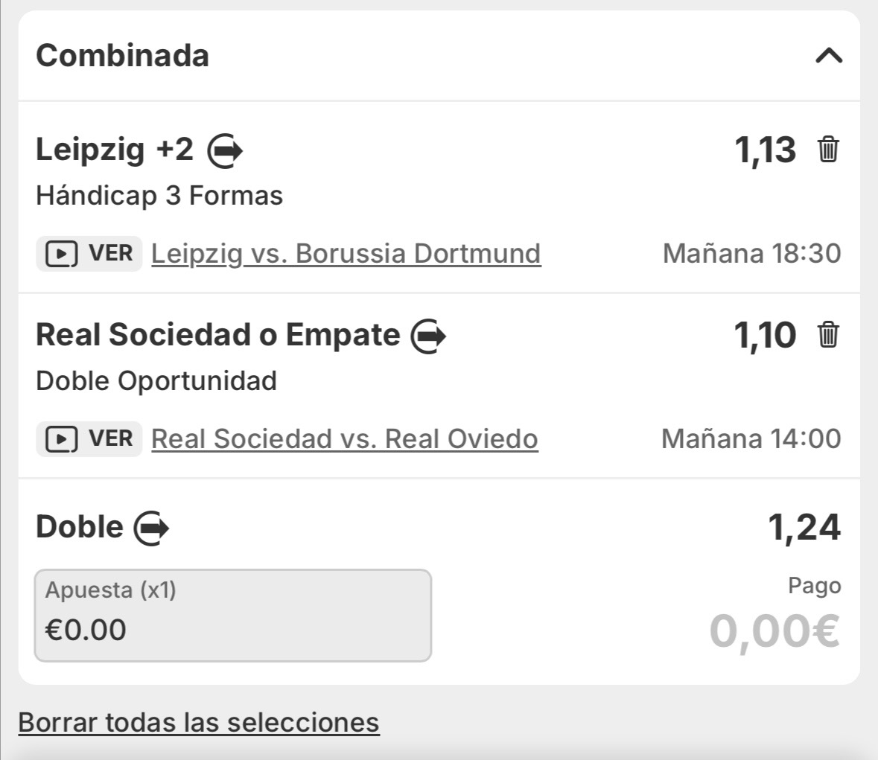
Task: Click the 0,00€ Pago payout amount
Action: [x=774, y=631]
